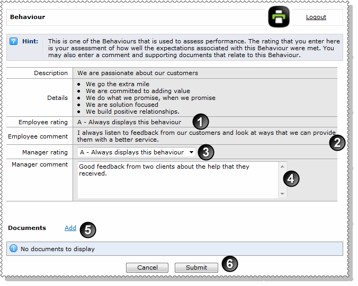
Task: Submit the behaviour rating
Action: pyautogui.click(x=196, y=267)
